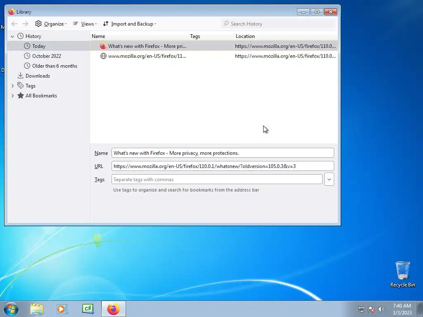423x317 pixels.
Task: Click the volume speaker tray icon
Action: click(x=381, y=309)
